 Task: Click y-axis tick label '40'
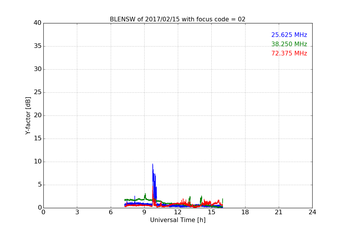point(38,23)
